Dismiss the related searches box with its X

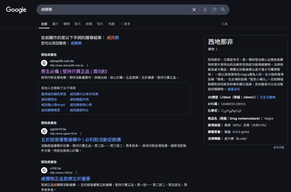tap(186, 87)
